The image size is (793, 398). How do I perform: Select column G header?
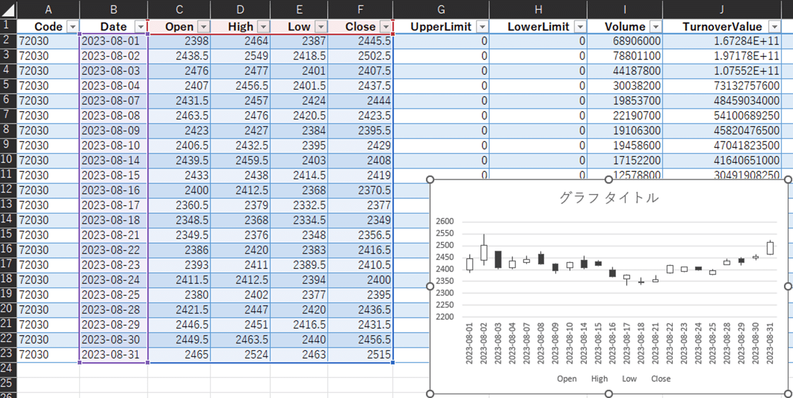[441, 10]
